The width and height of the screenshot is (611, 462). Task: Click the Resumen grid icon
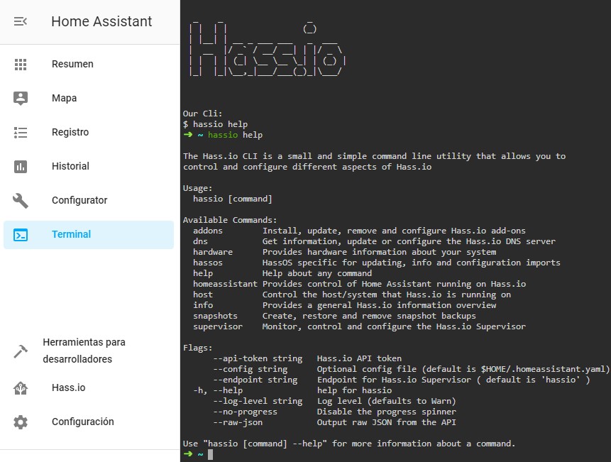21,65
